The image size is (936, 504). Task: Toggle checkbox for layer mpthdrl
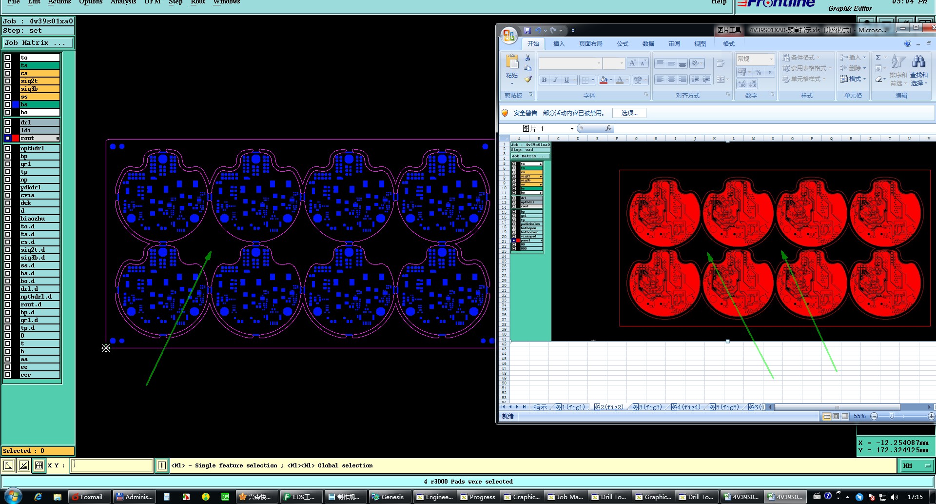[x=8, y=148]
